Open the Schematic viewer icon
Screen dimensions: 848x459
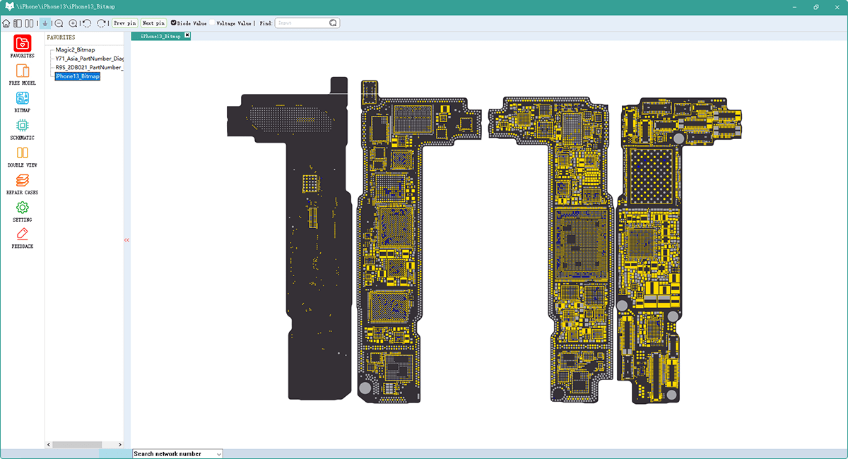pyautogui.click(x=22, y=126)
